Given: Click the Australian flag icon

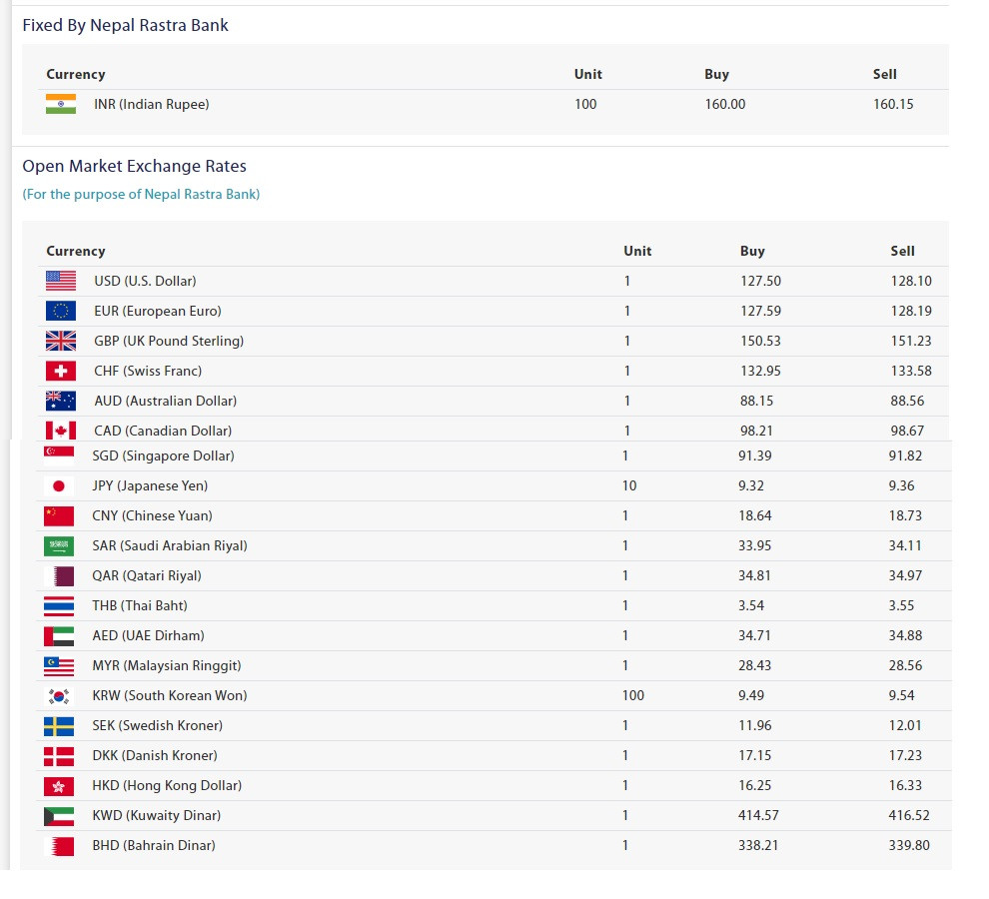Looking at the screenshot, I should (x=61, y=401).
